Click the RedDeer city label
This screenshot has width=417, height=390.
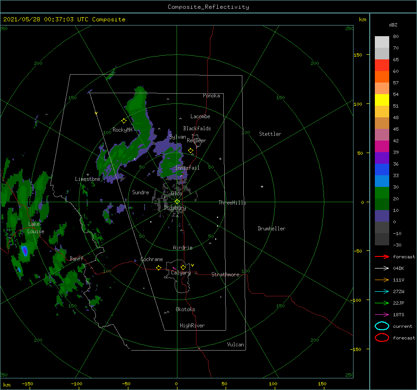196,141
